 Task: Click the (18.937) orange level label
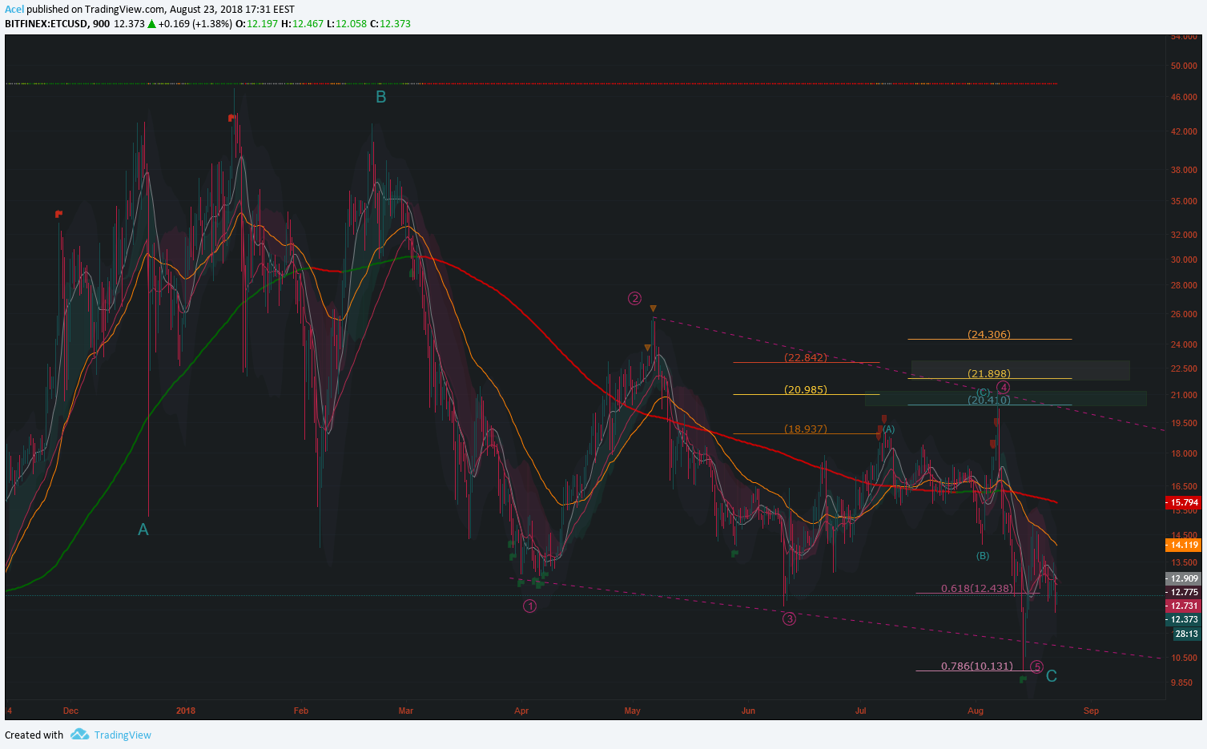806,429
